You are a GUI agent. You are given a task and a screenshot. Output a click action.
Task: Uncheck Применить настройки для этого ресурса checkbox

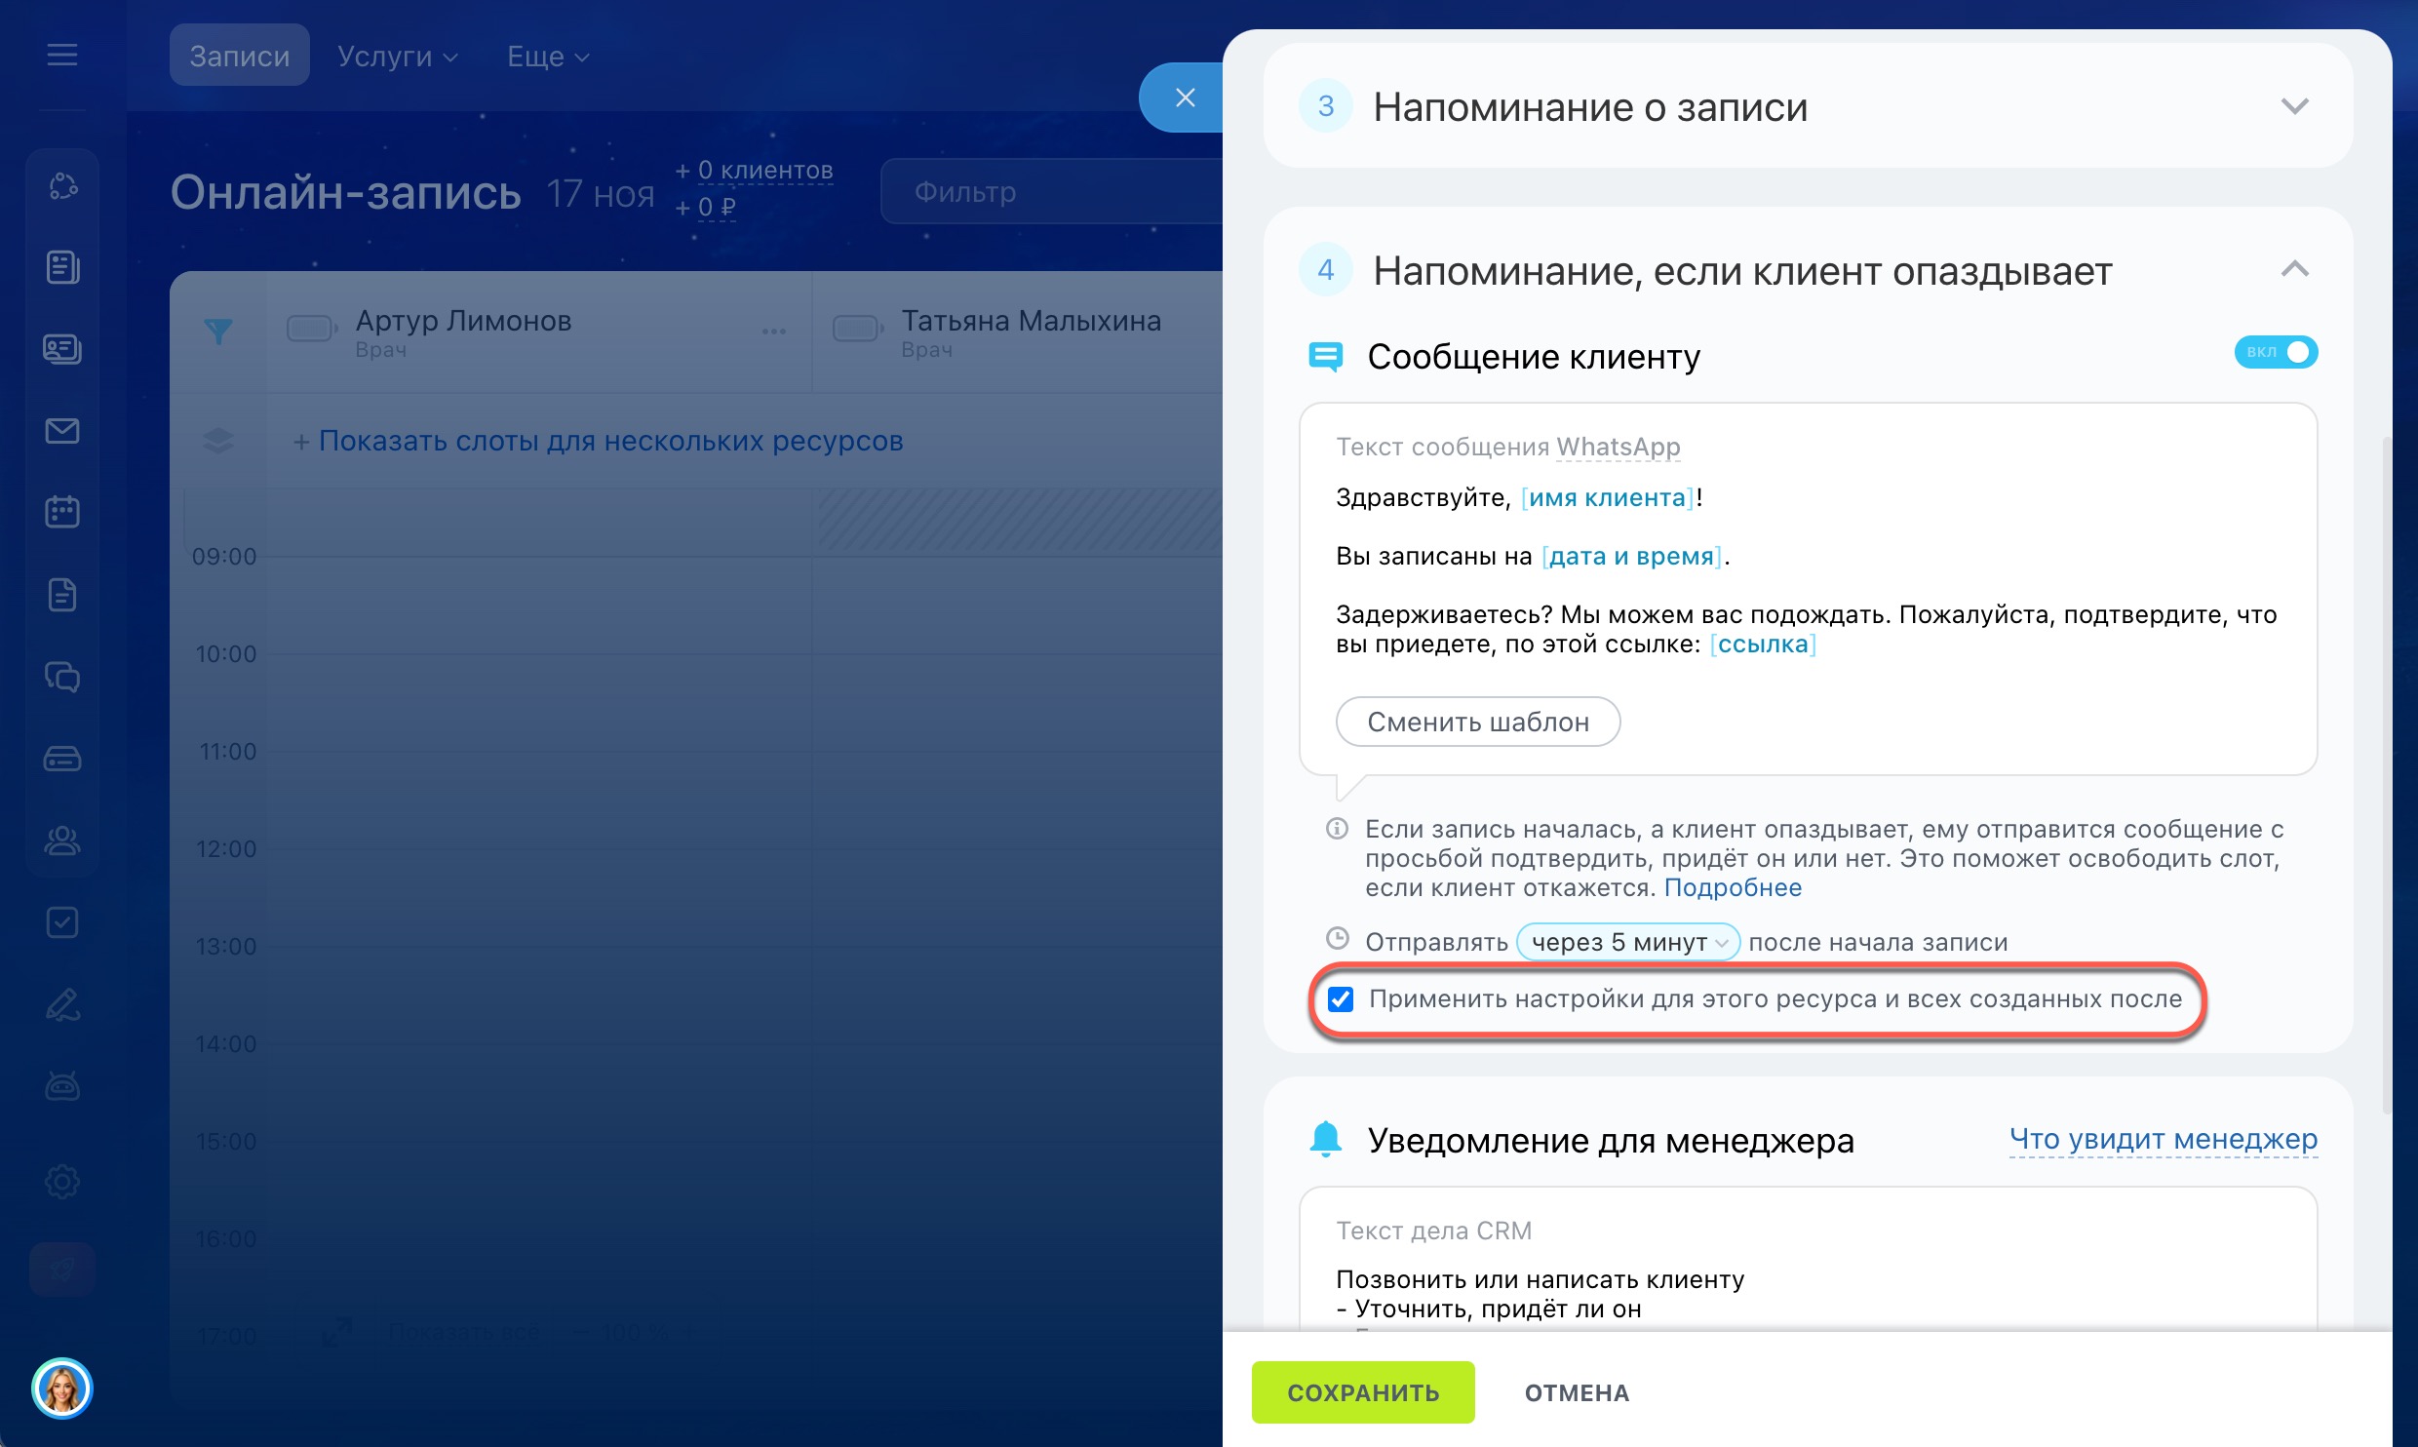[1341, 999]
